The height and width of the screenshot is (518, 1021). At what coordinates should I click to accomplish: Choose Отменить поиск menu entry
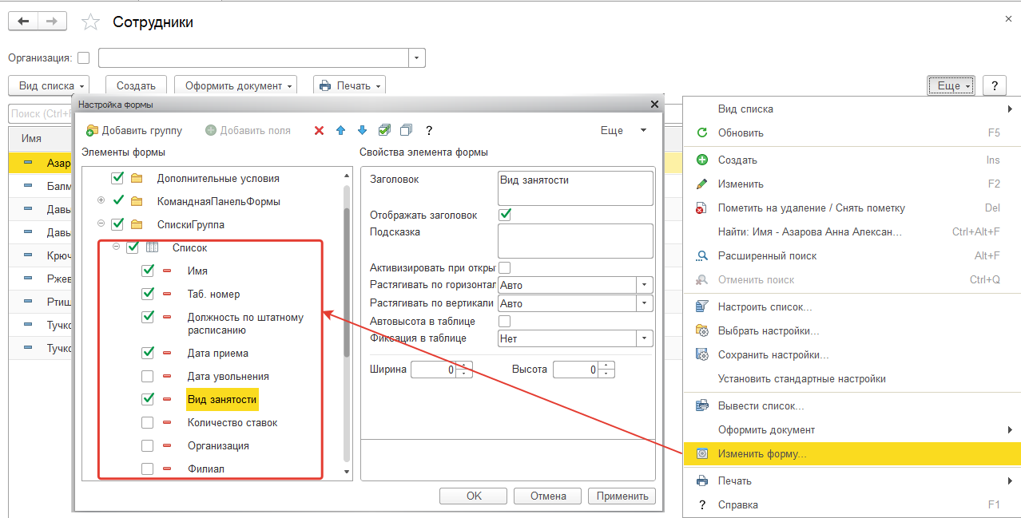pyautogui.click(x=852, y=279)
